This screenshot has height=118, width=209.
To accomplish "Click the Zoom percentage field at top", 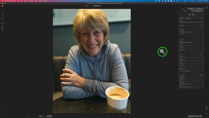I will pyautogui.click(x=86, y=6).
